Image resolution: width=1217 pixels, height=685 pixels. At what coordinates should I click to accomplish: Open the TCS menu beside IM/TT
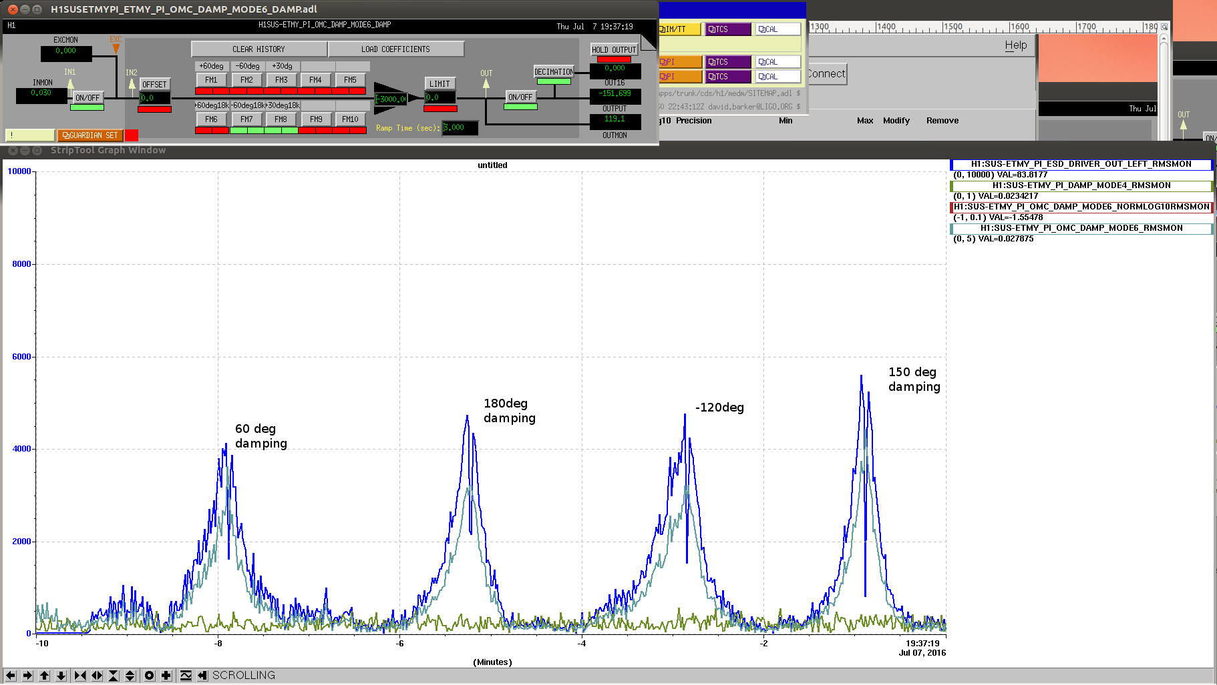pos(728,29)
